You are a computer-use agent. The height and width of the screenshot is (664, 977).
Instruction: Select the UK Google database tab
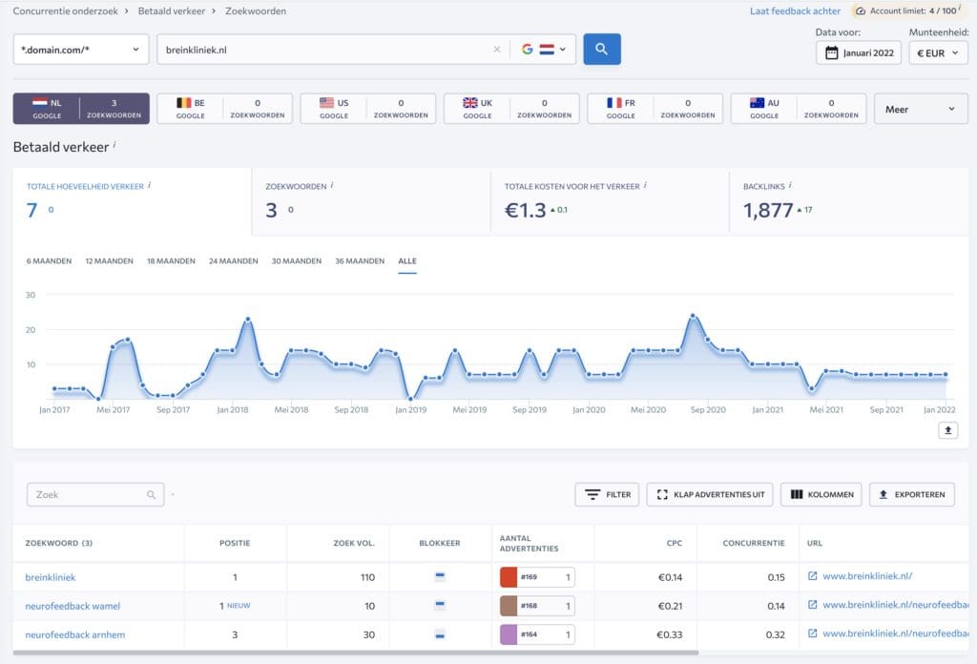click(x=511, y=109)
